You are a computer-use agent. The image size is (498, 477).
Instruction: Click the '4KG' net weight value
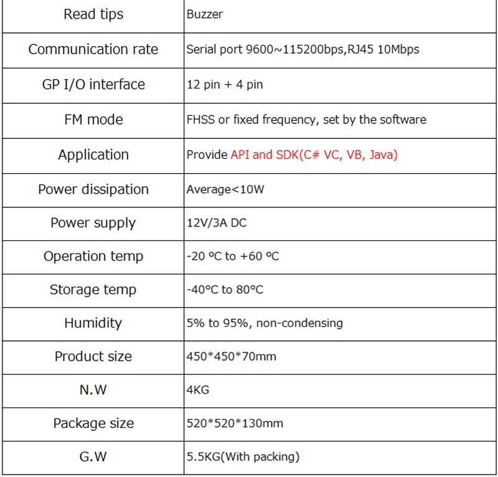198,390
